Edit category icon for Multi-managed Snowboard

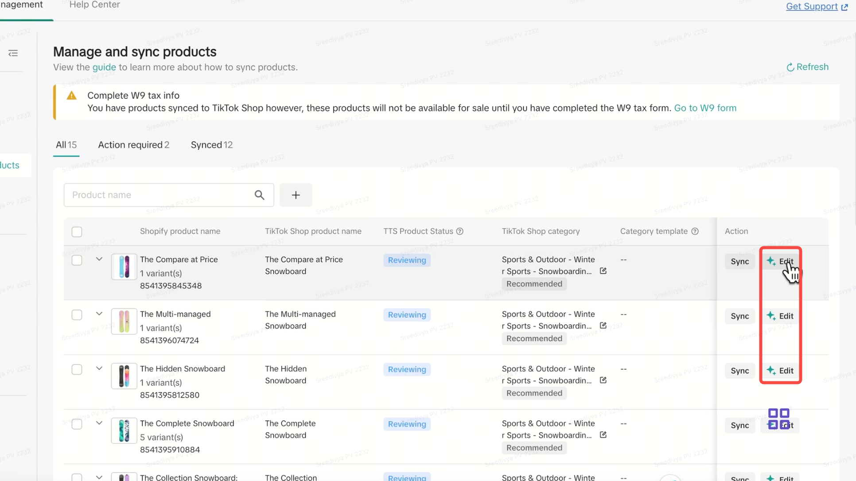pyautogui.click(x=603, y=326)
